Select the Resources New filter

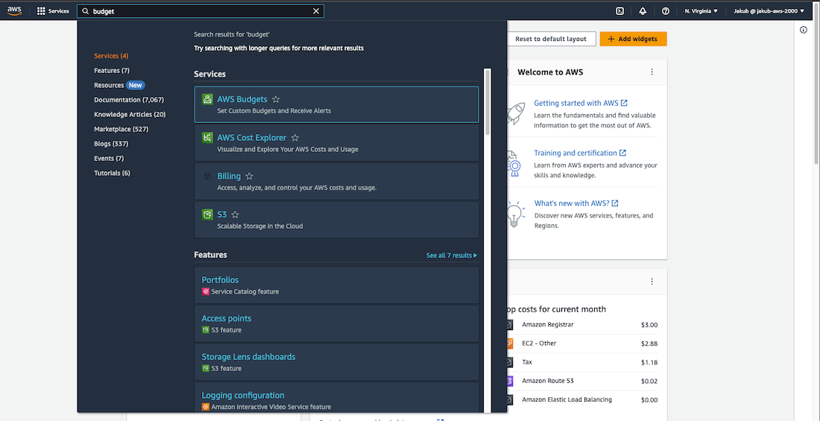coord(119,85)
